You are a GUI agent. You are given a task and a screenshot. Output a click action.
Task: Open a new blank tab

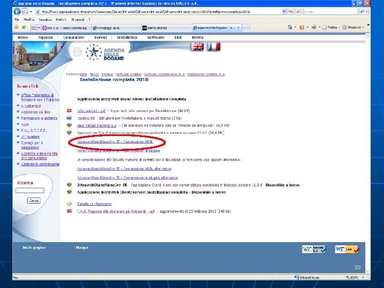(x=246, y=28)
